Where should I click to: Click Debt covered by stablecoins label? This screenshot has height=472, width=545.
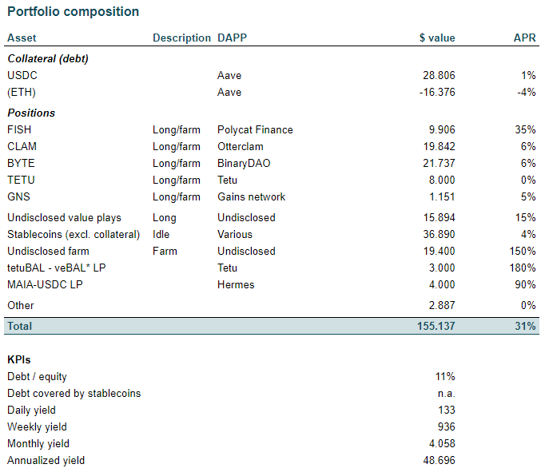(74, 394)
